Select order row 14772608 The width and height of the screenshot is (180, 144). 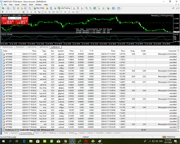pyautogui.click(x=90, y=54)
